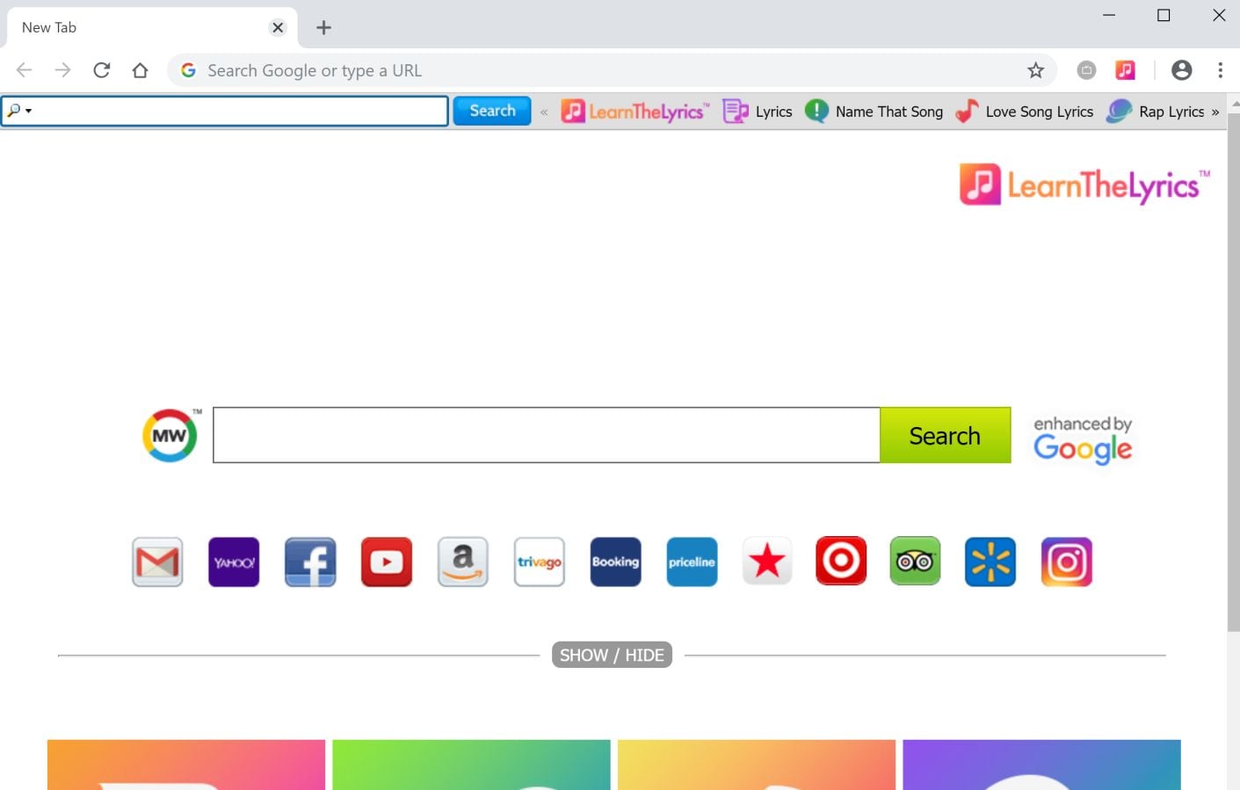1240x790 pixels.
Task: Open the orange-pink gradient tile
Action: [186, 765]
